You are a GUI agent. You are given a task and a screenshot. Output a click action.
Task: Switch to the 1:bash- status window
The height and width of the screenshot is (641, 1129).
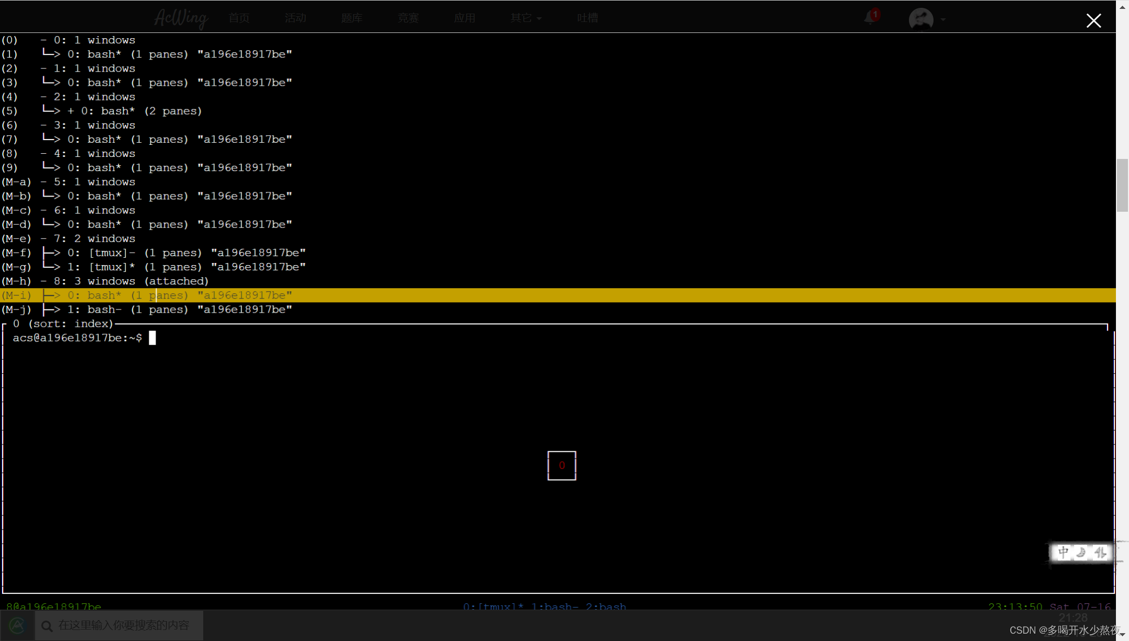(x=555, y=606)
